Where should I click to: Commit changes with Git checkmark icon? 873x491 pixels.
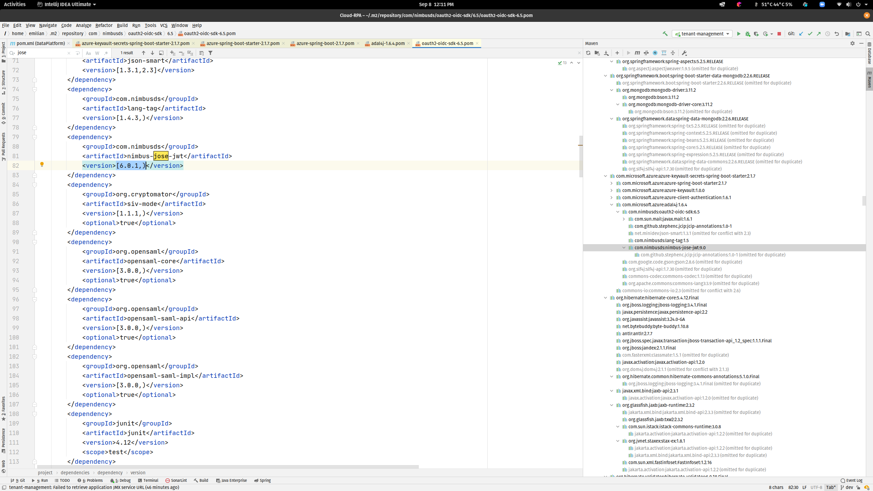[810, 34]
